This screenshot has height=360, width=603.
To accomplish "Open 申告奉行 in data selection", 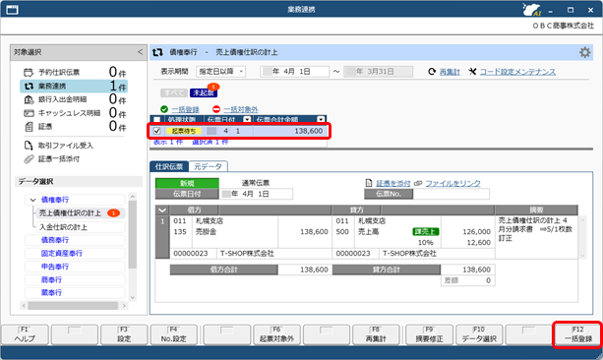I will point(75,267).
